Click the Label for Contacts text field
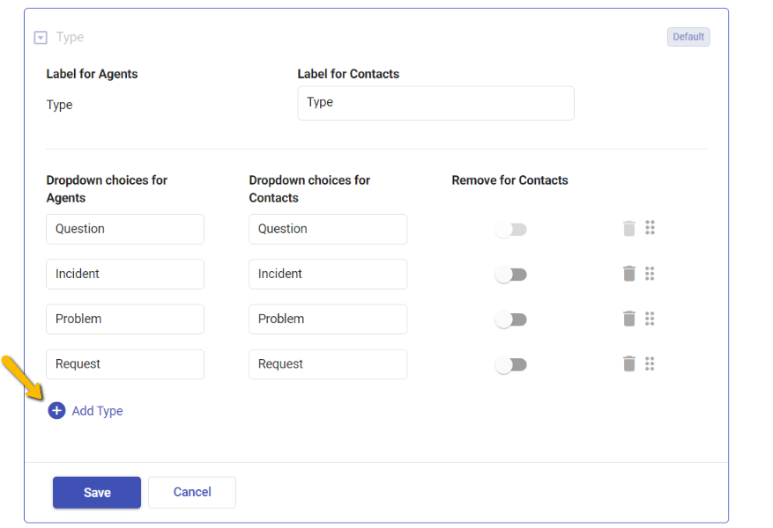 435,103
